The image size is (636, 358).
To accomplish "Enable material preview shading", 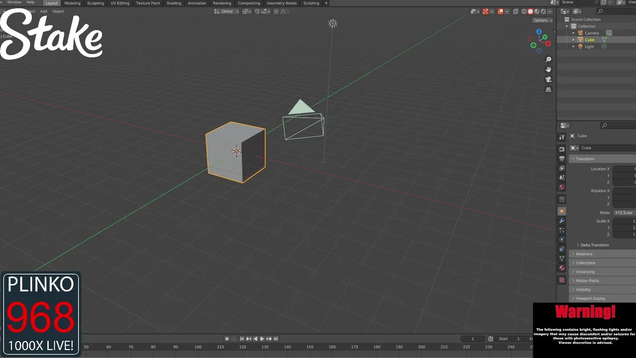I will (537, 11).
